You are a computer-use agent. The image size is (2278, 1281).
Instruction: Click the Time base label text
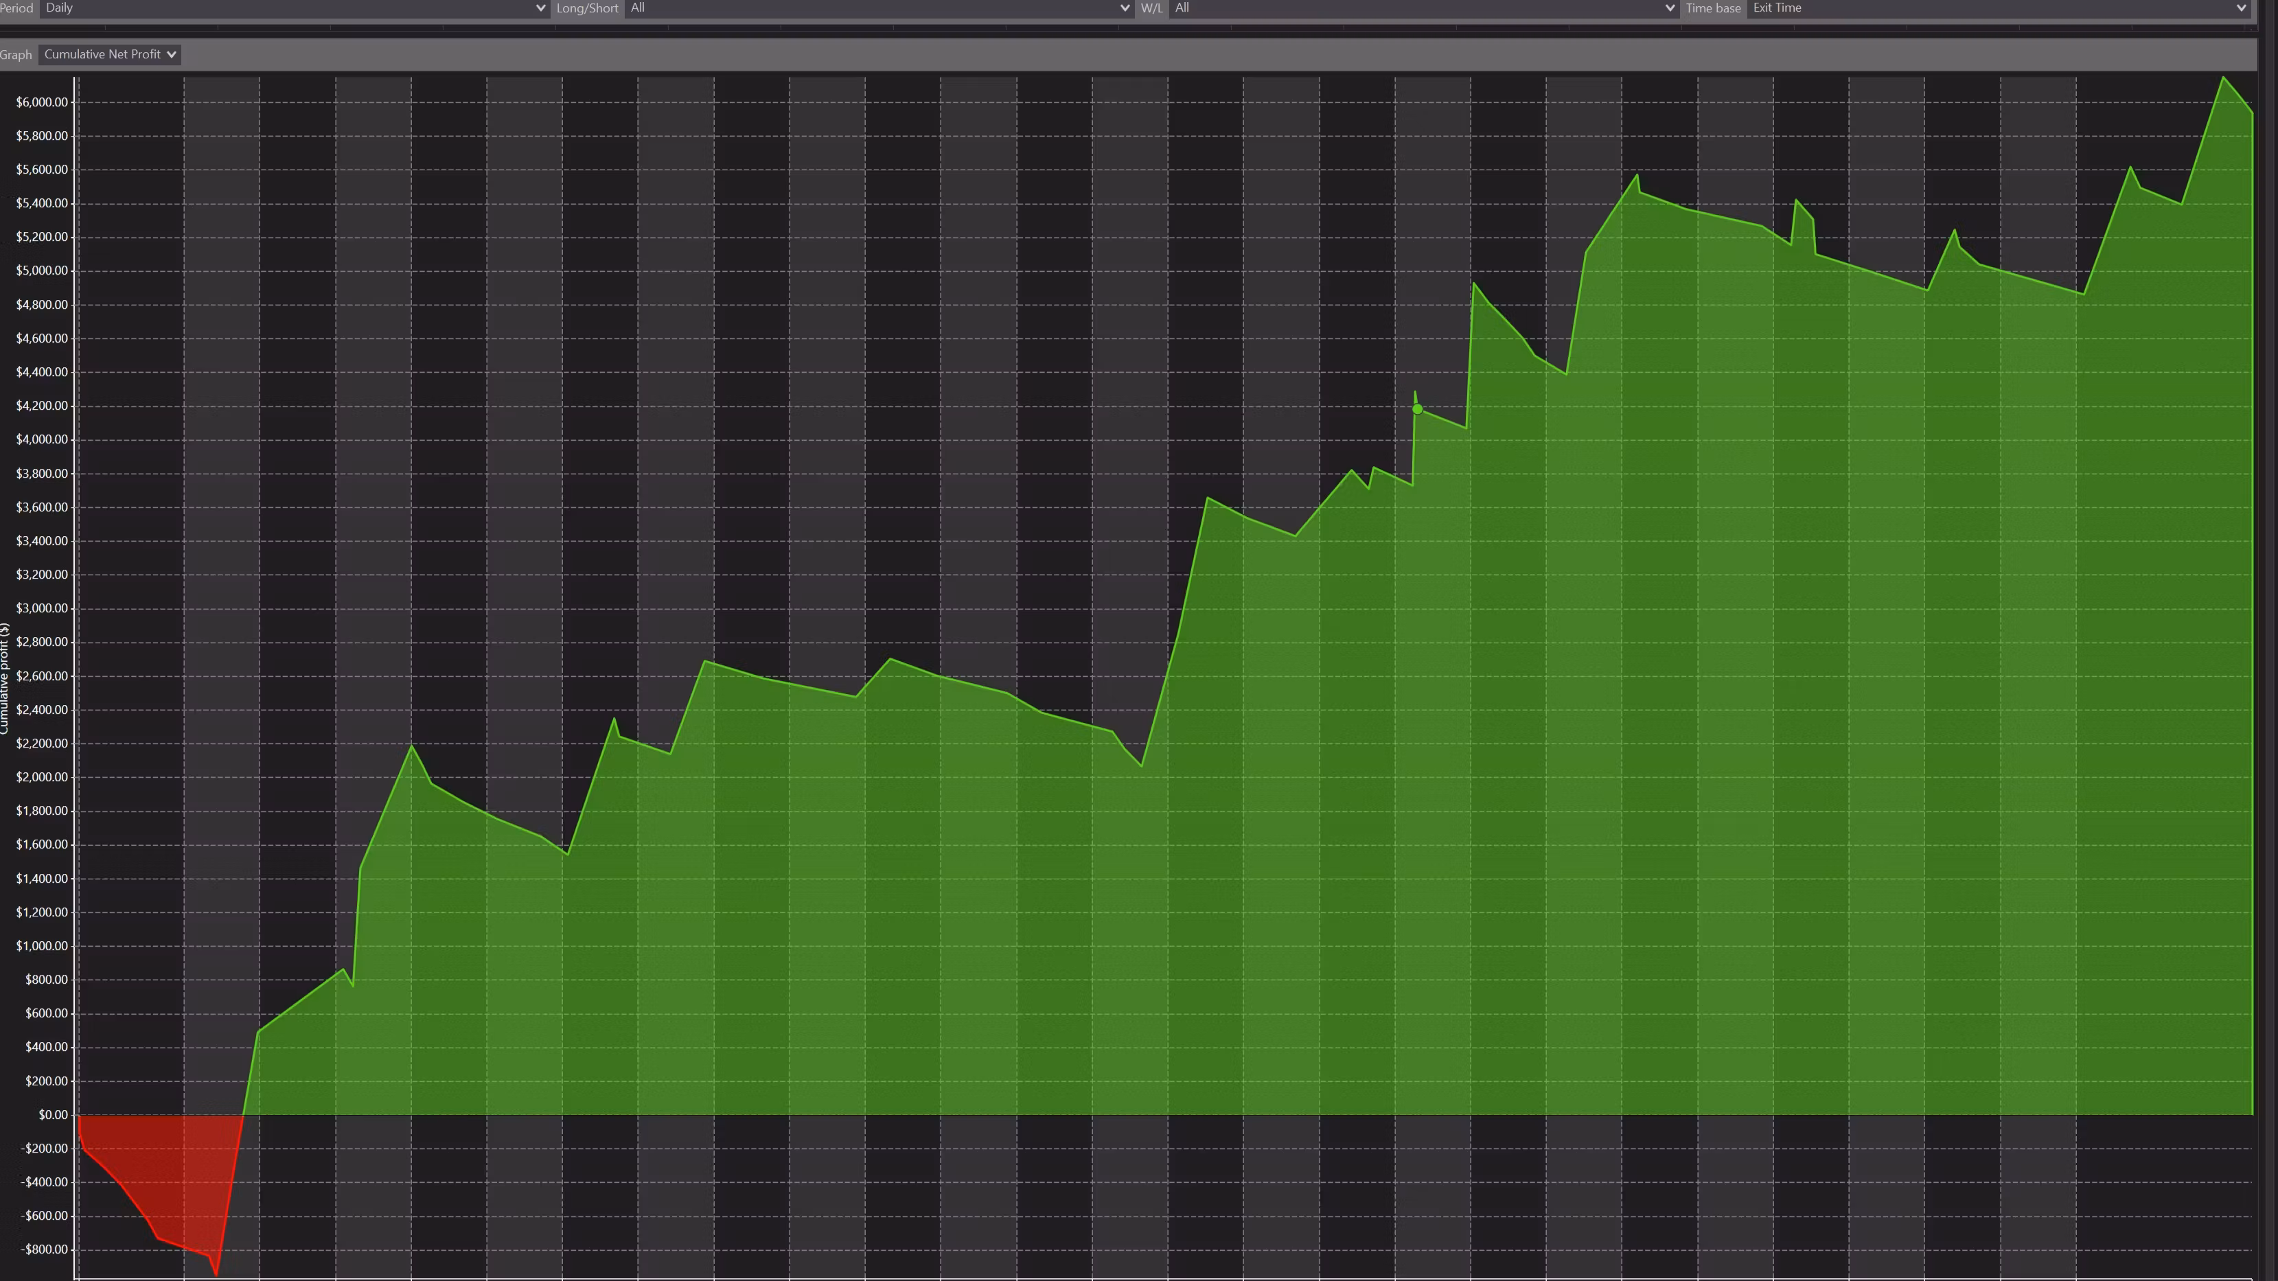pos(1713,8)
